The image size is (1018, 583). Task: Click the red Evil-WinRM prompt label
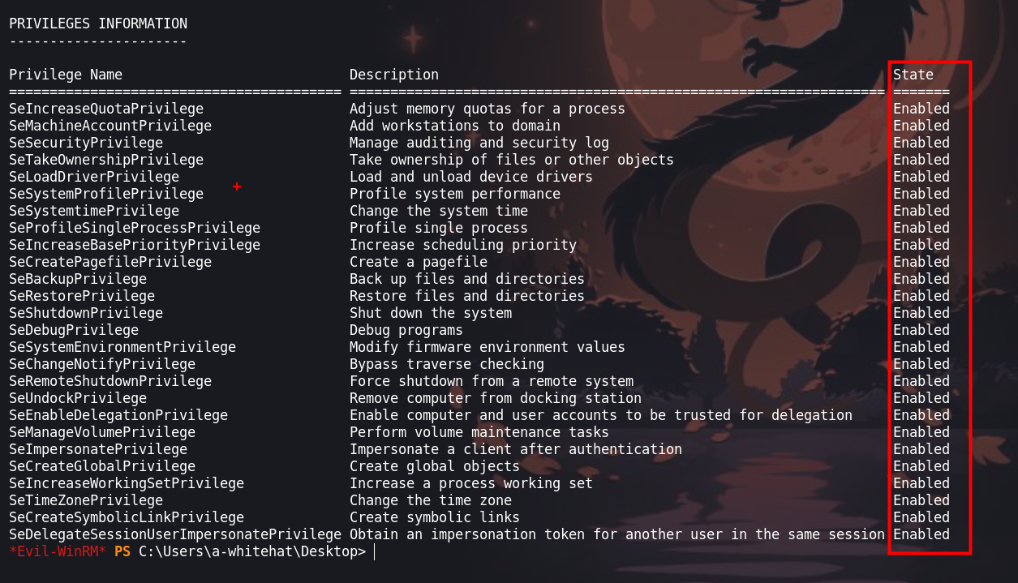click(58, 552)
